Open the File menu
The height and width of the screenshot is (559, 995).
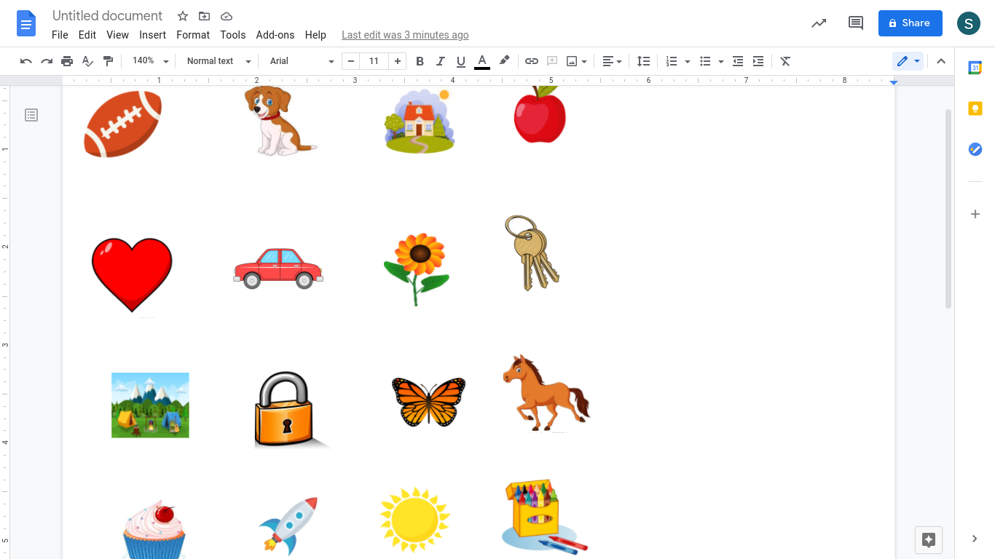[60, 35]
